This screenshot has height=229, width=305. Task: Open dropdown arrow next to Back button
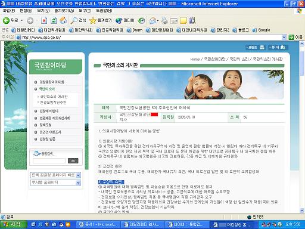[22, 20]
